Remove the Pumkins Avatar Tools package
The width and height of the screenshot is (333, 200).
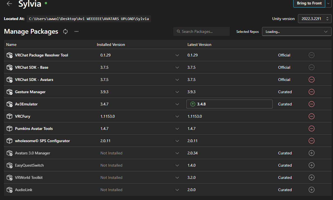pyautogui.click(x=312, y=129)
